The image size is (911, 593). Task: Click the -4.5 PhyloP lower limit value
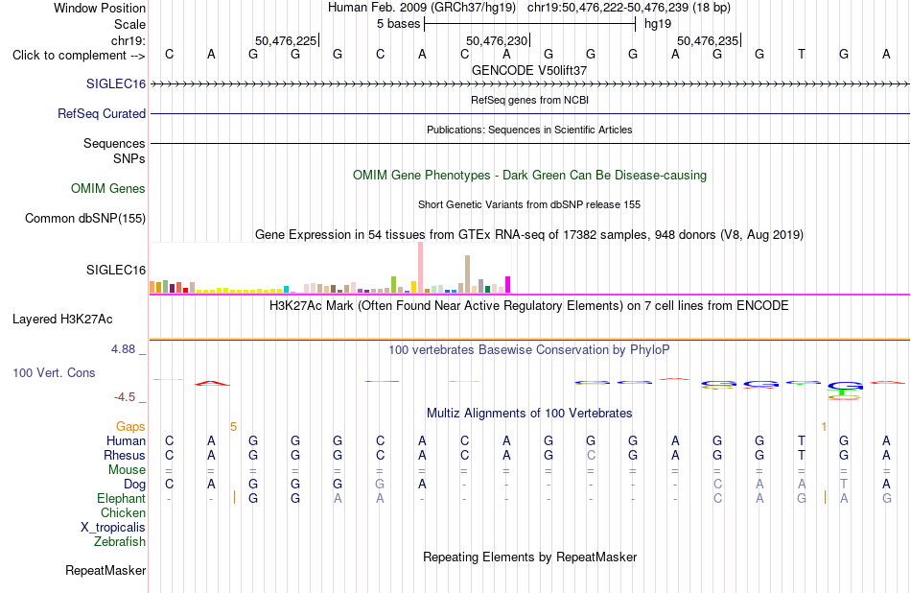(x=125, y=397)
